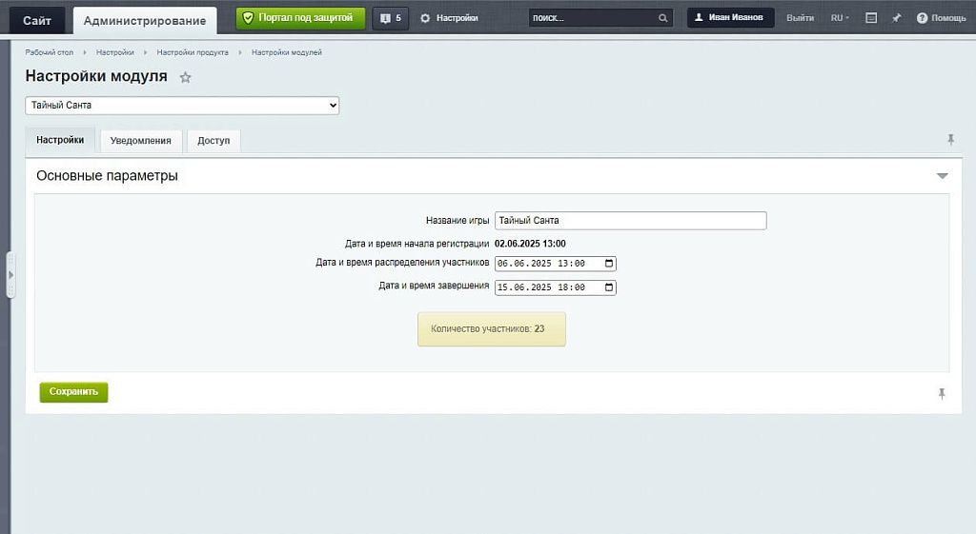
Task: Open the Тайный Санта module dropdown
Action: (x=182, y=106)
